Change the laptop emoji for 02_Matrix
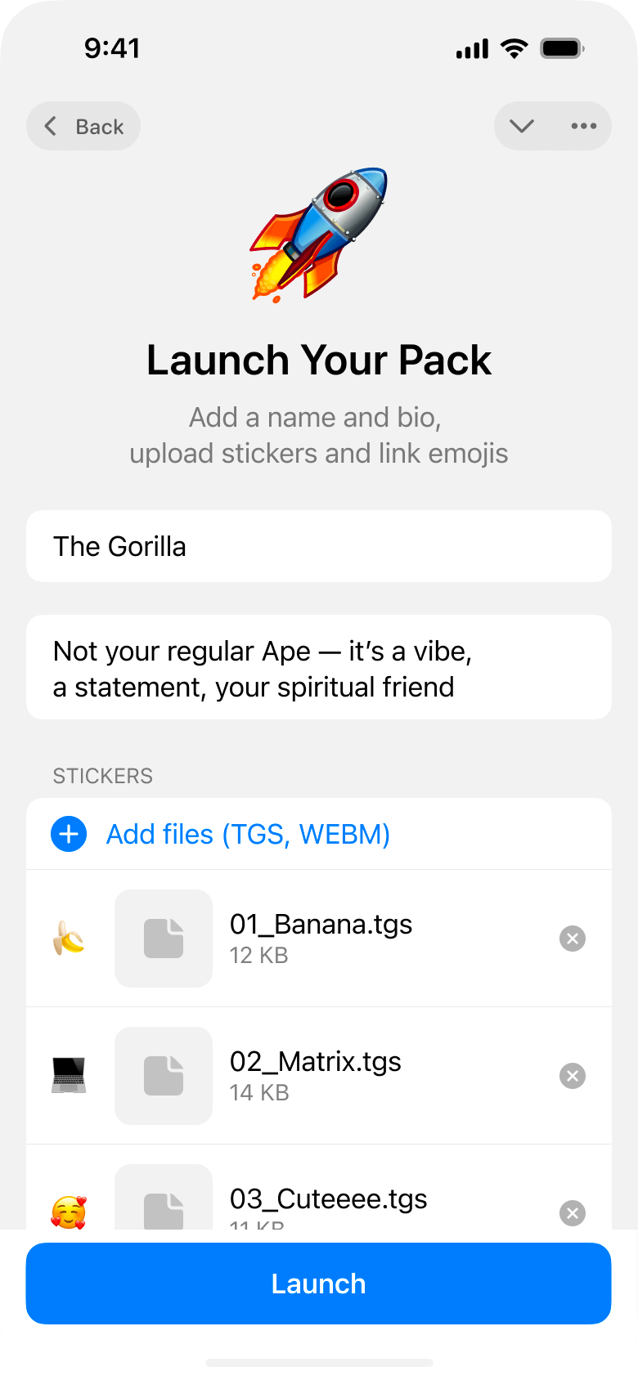 click(x=69, y=1076)
